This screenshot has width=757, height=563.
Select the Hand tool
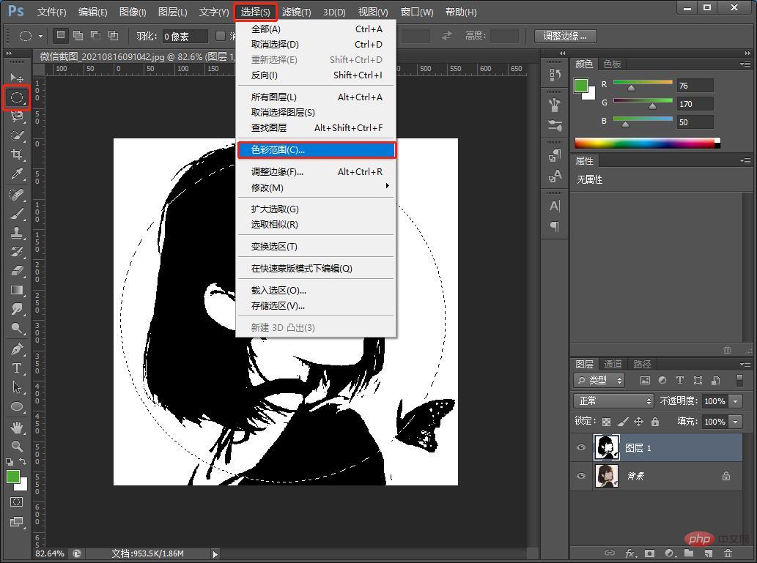tap(16, 427)
